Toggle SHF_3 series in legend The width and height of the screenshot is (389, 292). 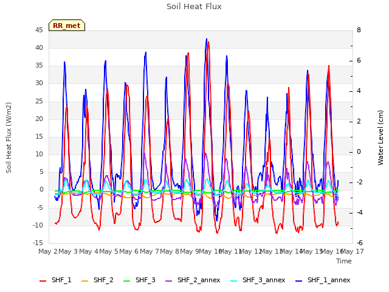(139, 280)
